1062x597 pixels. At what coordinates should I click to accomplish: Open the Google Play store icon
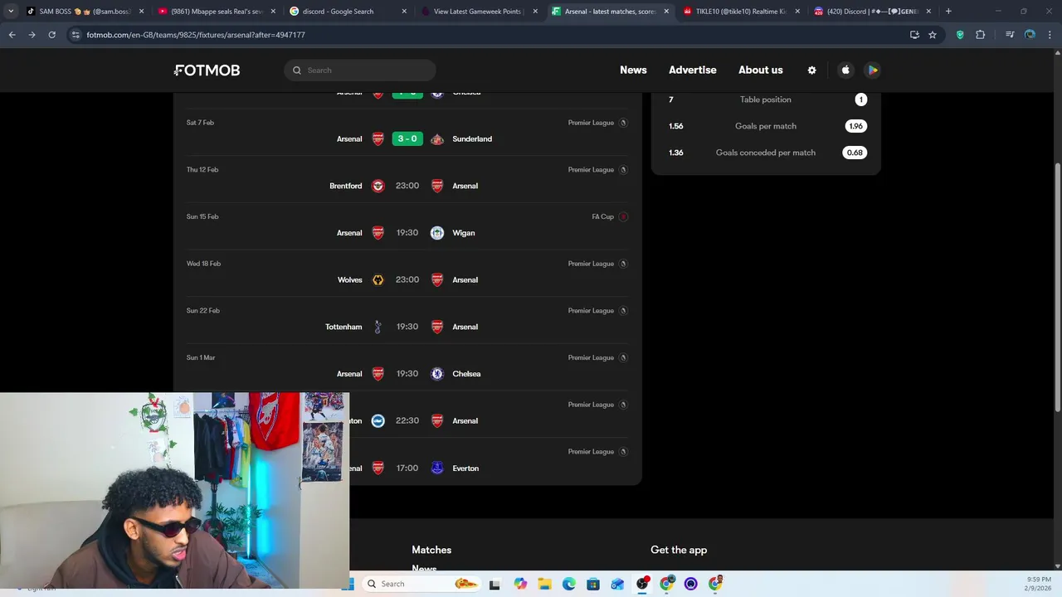[x=873, y=70]
